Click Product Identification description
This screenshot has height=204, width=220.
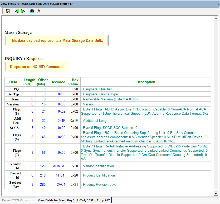99,175
